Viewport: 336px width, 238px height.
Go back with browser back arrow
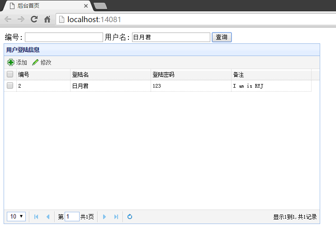8,19
